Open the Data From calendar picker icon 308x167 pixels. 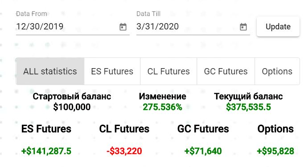[123, 27]
